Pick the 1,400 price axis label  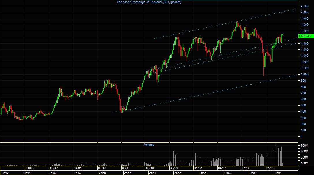(304, 49)
